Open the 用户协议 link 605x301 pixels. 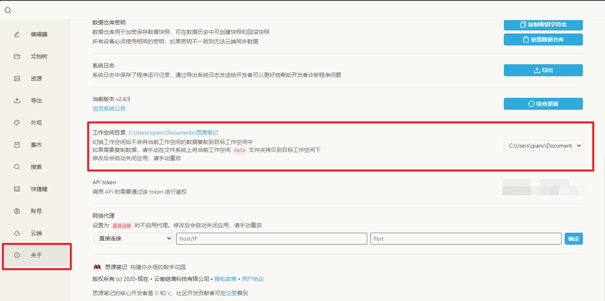[253, 279]
